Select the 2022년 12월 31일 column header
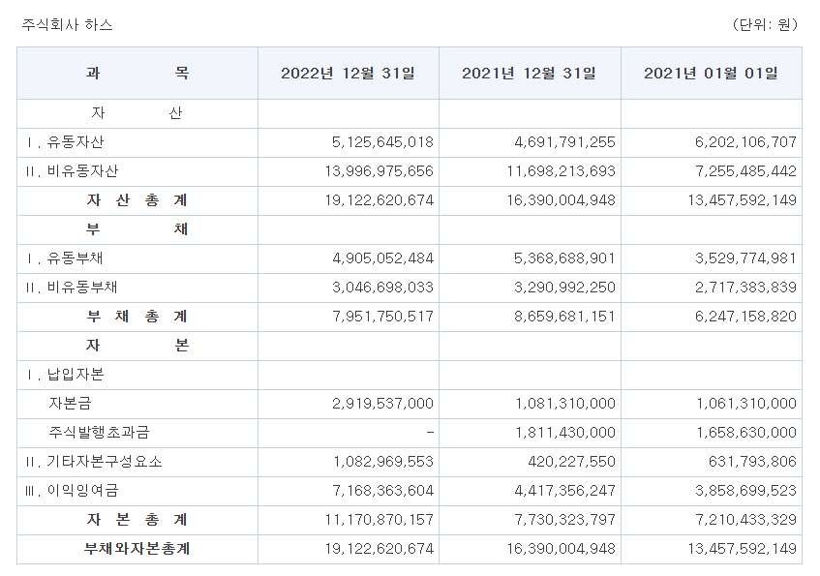The width and height of the screenshot is (820, 576). 348,74
